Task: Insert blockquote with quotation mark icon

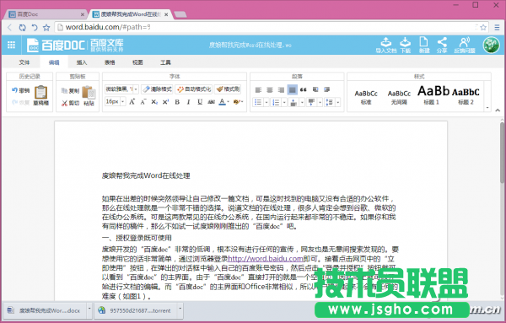Action: [303, 89]
